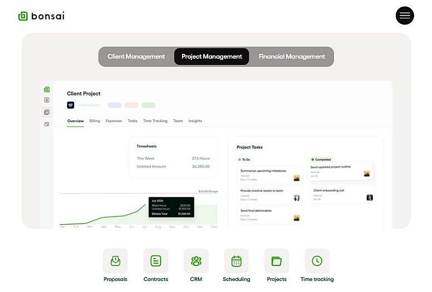Open the Time Tracking tab in project
The height and width of the screenshot is (292, 432).
tap(155, 121)
